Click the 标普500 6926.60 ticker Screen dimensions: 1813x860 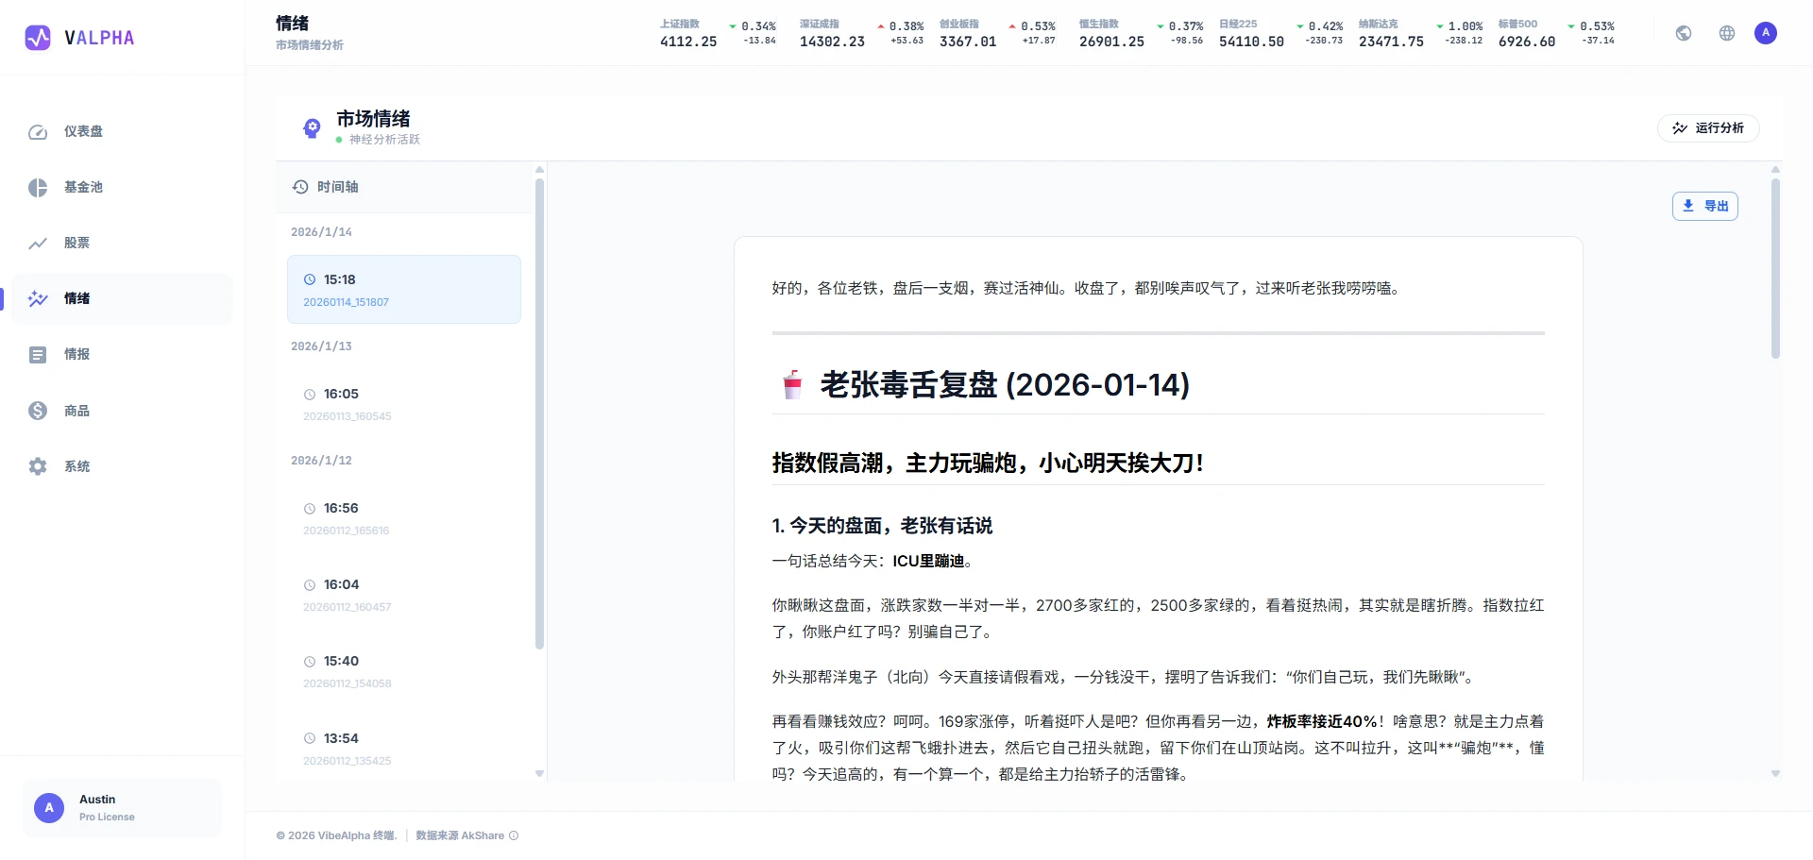click(1557, 33)
